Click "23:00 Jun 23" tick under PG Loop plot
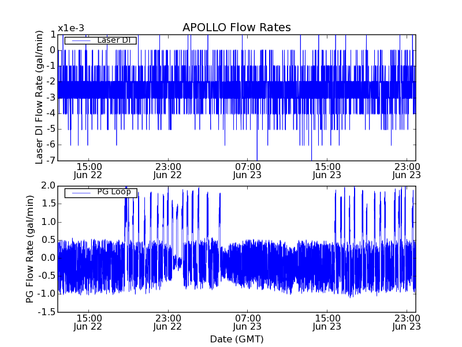 point(407,323)
